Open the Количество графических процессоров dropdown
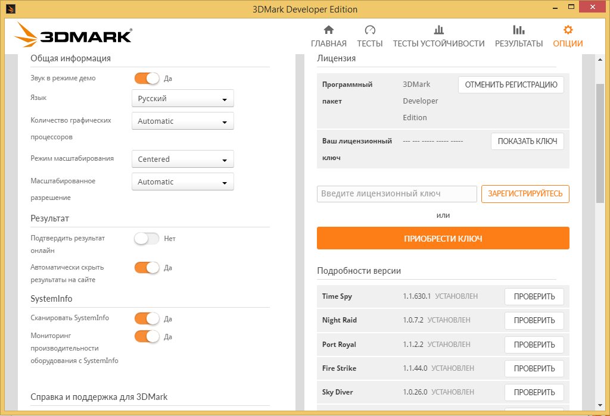This screenshot has height=416, width=610. [x=183, y=121]
